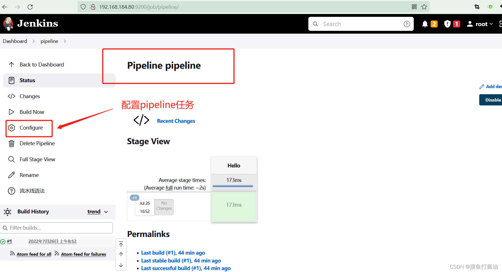
Task: Open build #1 link in history
Action: point(9,241)
